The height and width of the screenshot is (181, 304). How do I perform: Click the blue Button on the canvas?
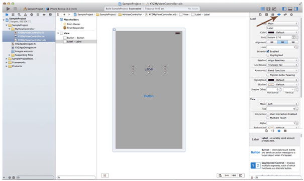point(149,96)
